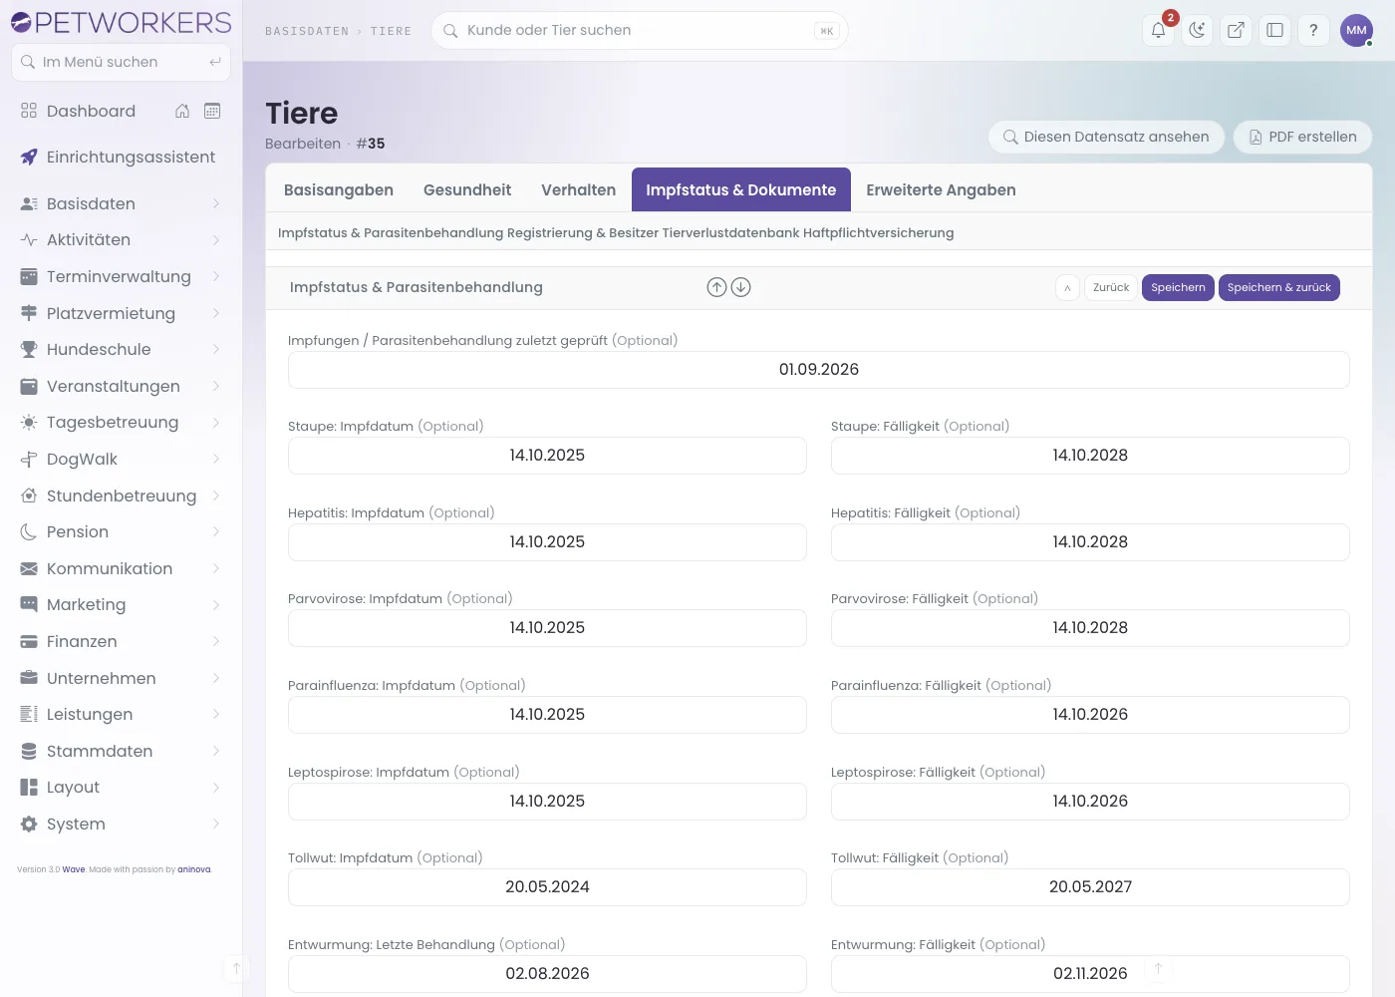Open the aninova link in footer
The height and width of the screenshot is (997, 1395).
(194, 869)
